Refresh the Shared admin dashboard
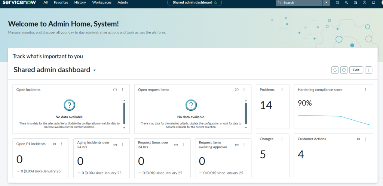Viewport: 383px width, 186px height. [335, 70]
